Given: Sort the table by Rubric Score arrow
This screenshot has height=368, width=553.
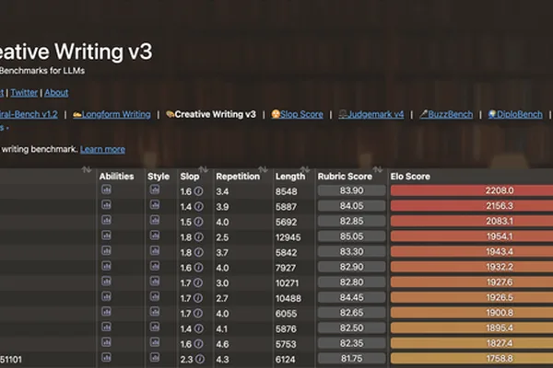Looking at the screenshot, I should [378, 169].
